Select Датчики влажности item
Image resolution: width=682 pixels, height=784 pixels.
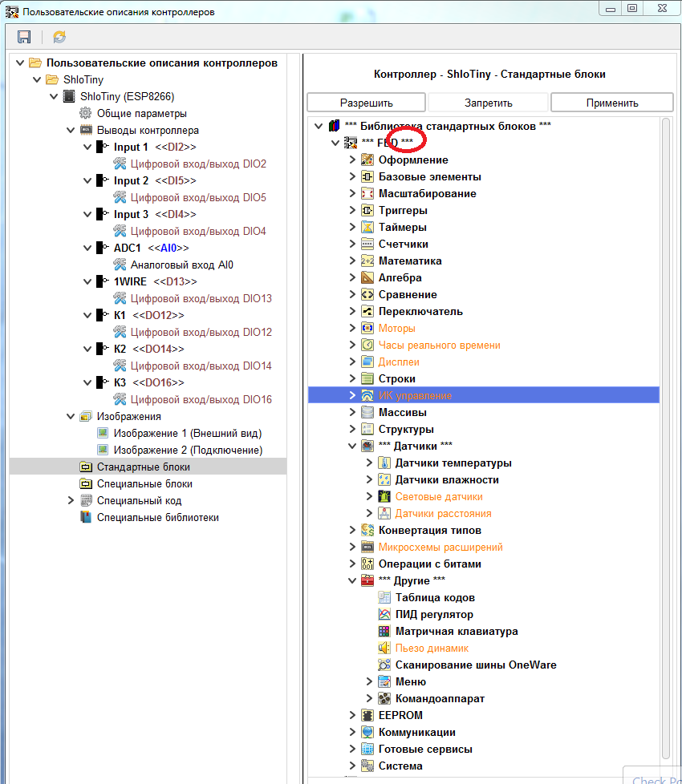pyautogui.click(x=447, y=479)
